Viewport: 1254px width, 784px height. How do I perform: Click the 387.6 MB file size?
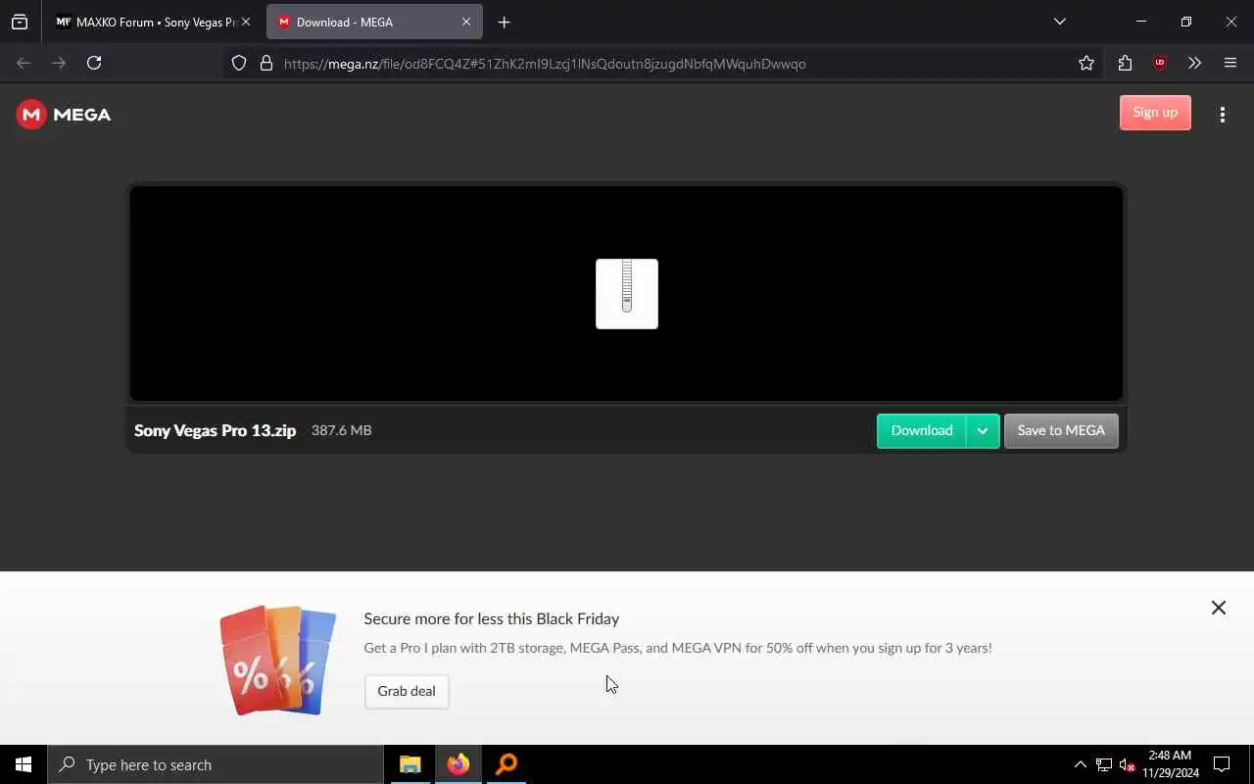coord(341,430)
